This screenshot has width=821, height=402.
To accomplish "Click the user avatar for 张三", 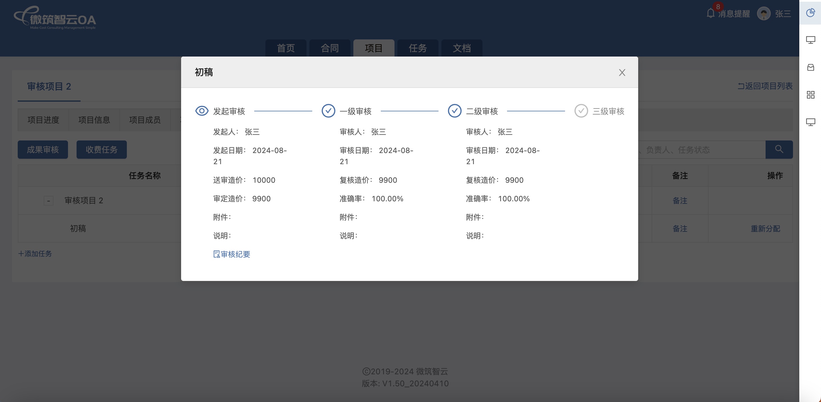I will 764,14.
